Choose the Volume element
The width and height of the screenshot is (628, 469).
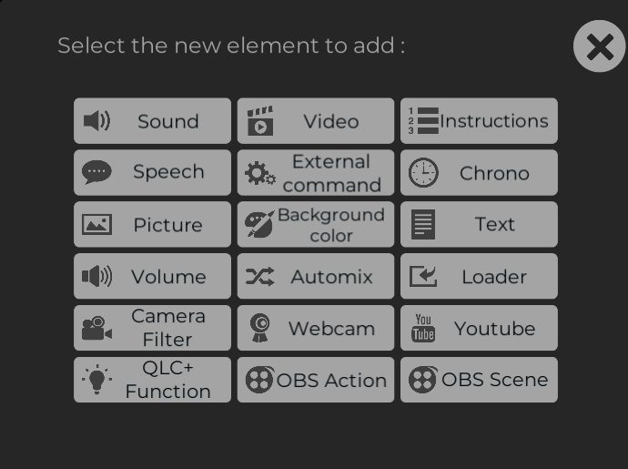tap(152, 276)
